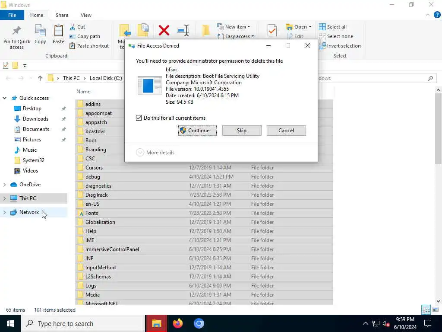Screen dimensions: 442x332
Task: Click Paste shortcut command
Action: pyautogui.click(x=89, y=46)
